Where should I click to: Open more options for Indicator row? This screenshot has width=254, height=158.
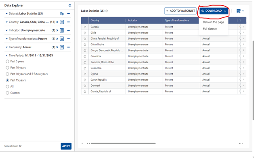(68, 30)
